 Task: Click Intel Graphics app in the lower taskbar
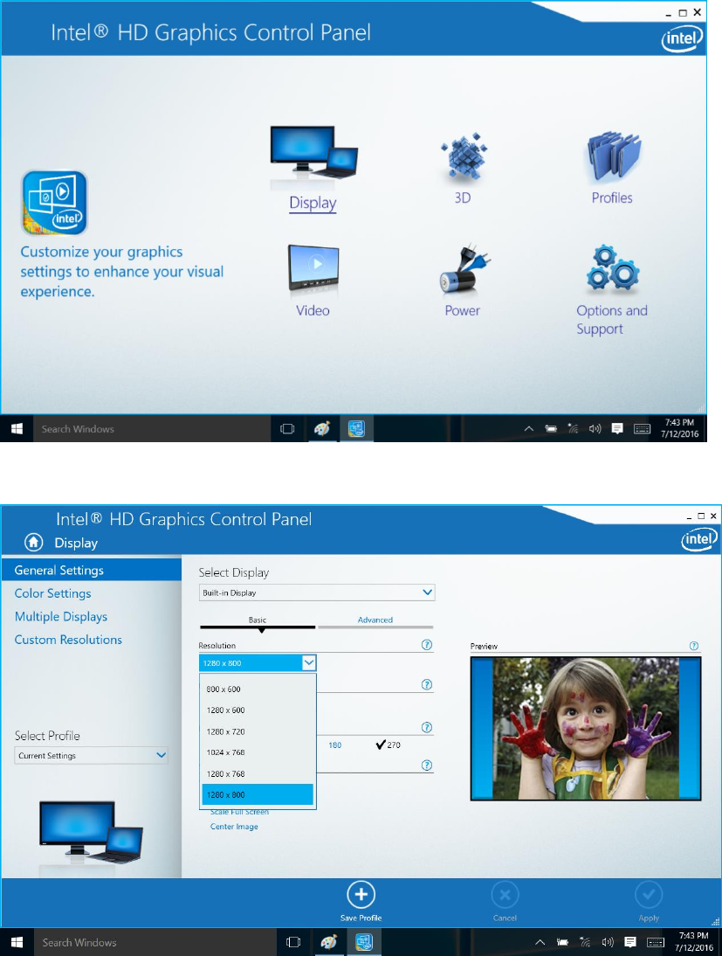point(364,943)
